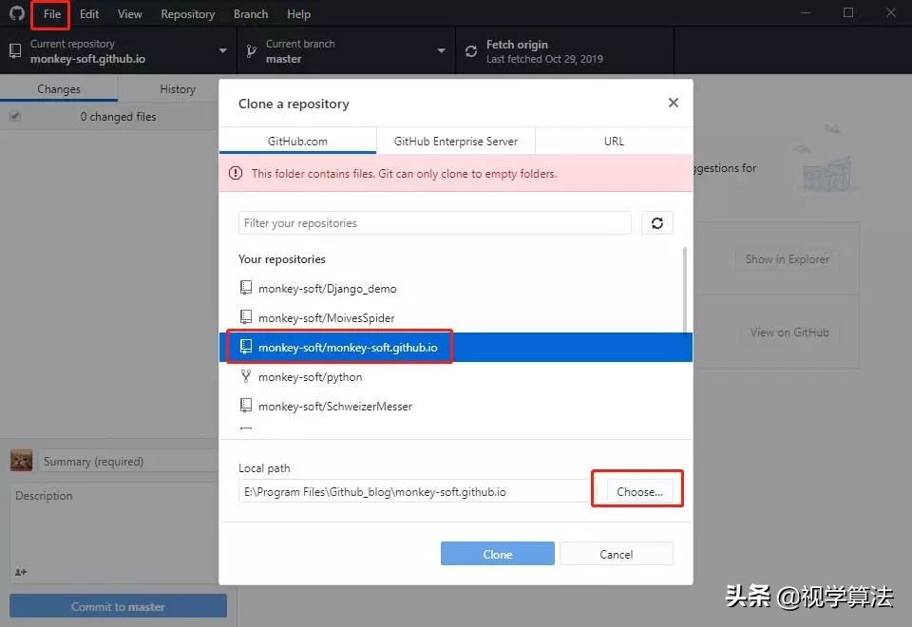Switch to the GitHub Enterprise Server tab
This screenshot has height=627, width=912.
(456, 141)
